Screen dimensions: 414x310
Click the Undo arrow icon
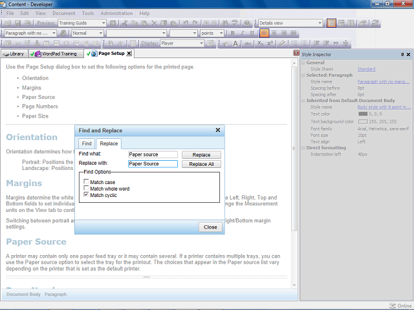(186, 23)
